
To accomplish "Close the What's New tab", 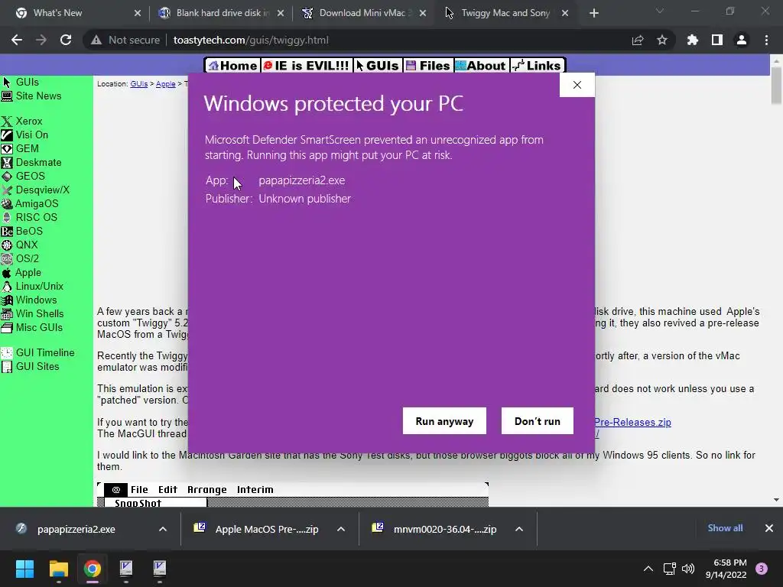I will [138, 13].
